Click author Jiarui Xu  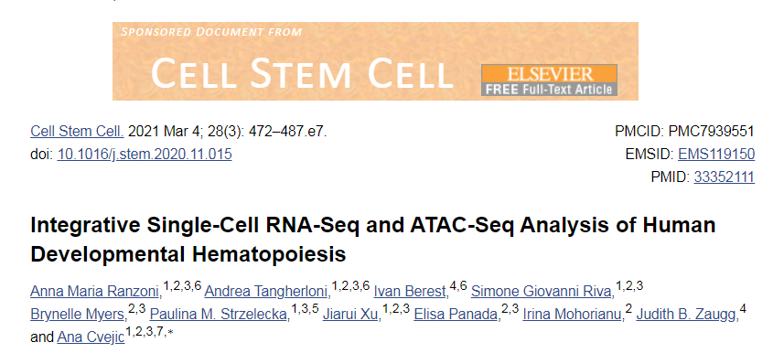pos(351,314)
